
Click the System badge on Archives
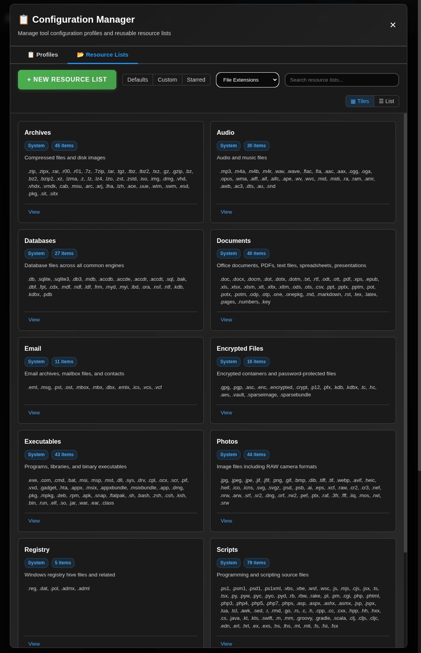click(36, 146)
